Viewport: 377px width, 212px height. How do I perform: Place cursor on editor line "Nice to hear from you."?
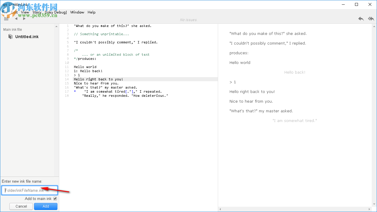(x=96, y=83)
